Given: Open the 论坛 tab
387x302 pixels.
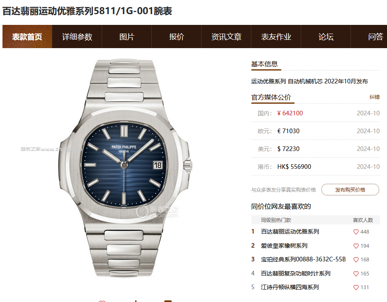Looking at the screenshot, I should tap(326, 37).
